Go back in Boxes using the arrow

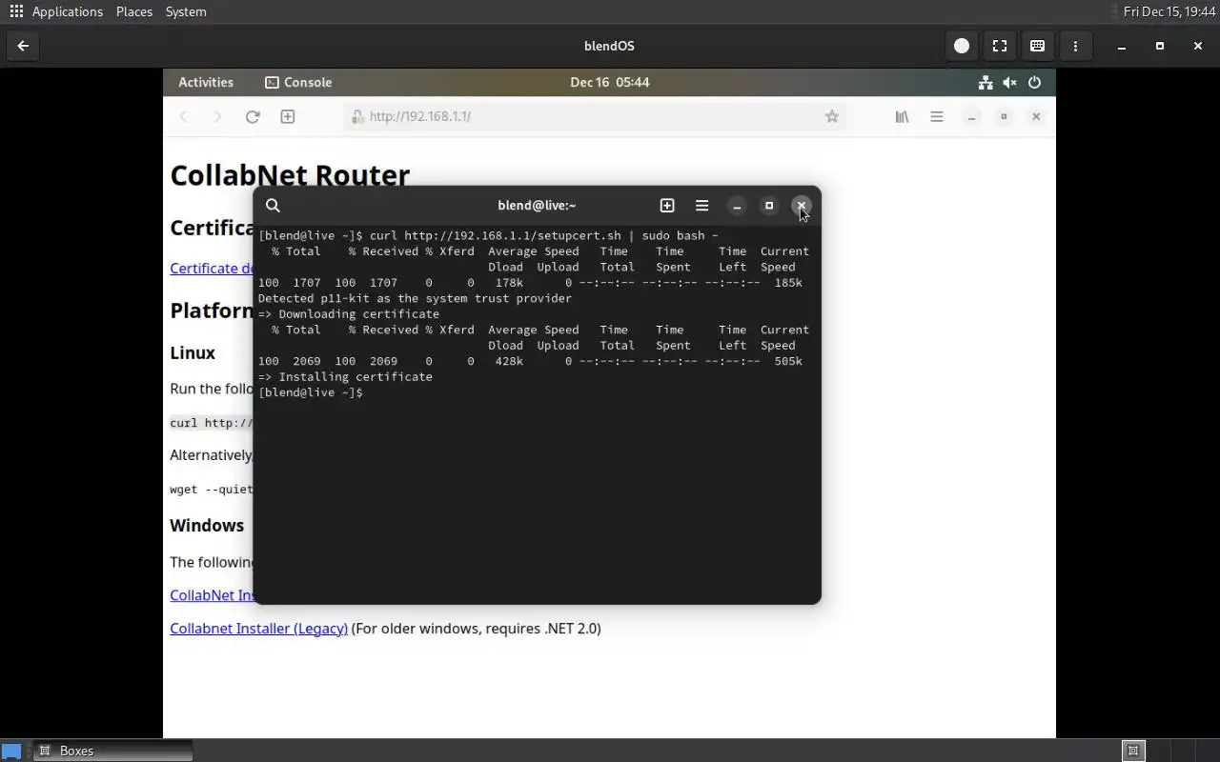23,46
